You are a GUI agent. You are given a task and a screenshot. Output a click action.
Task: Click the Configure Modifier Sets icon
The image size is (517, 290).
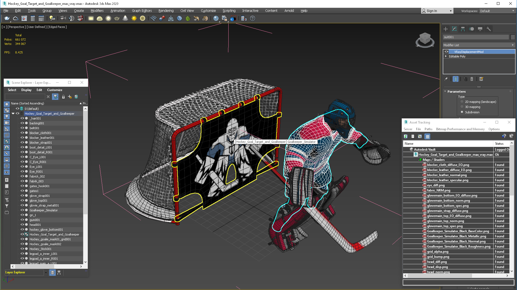[481, 79]
